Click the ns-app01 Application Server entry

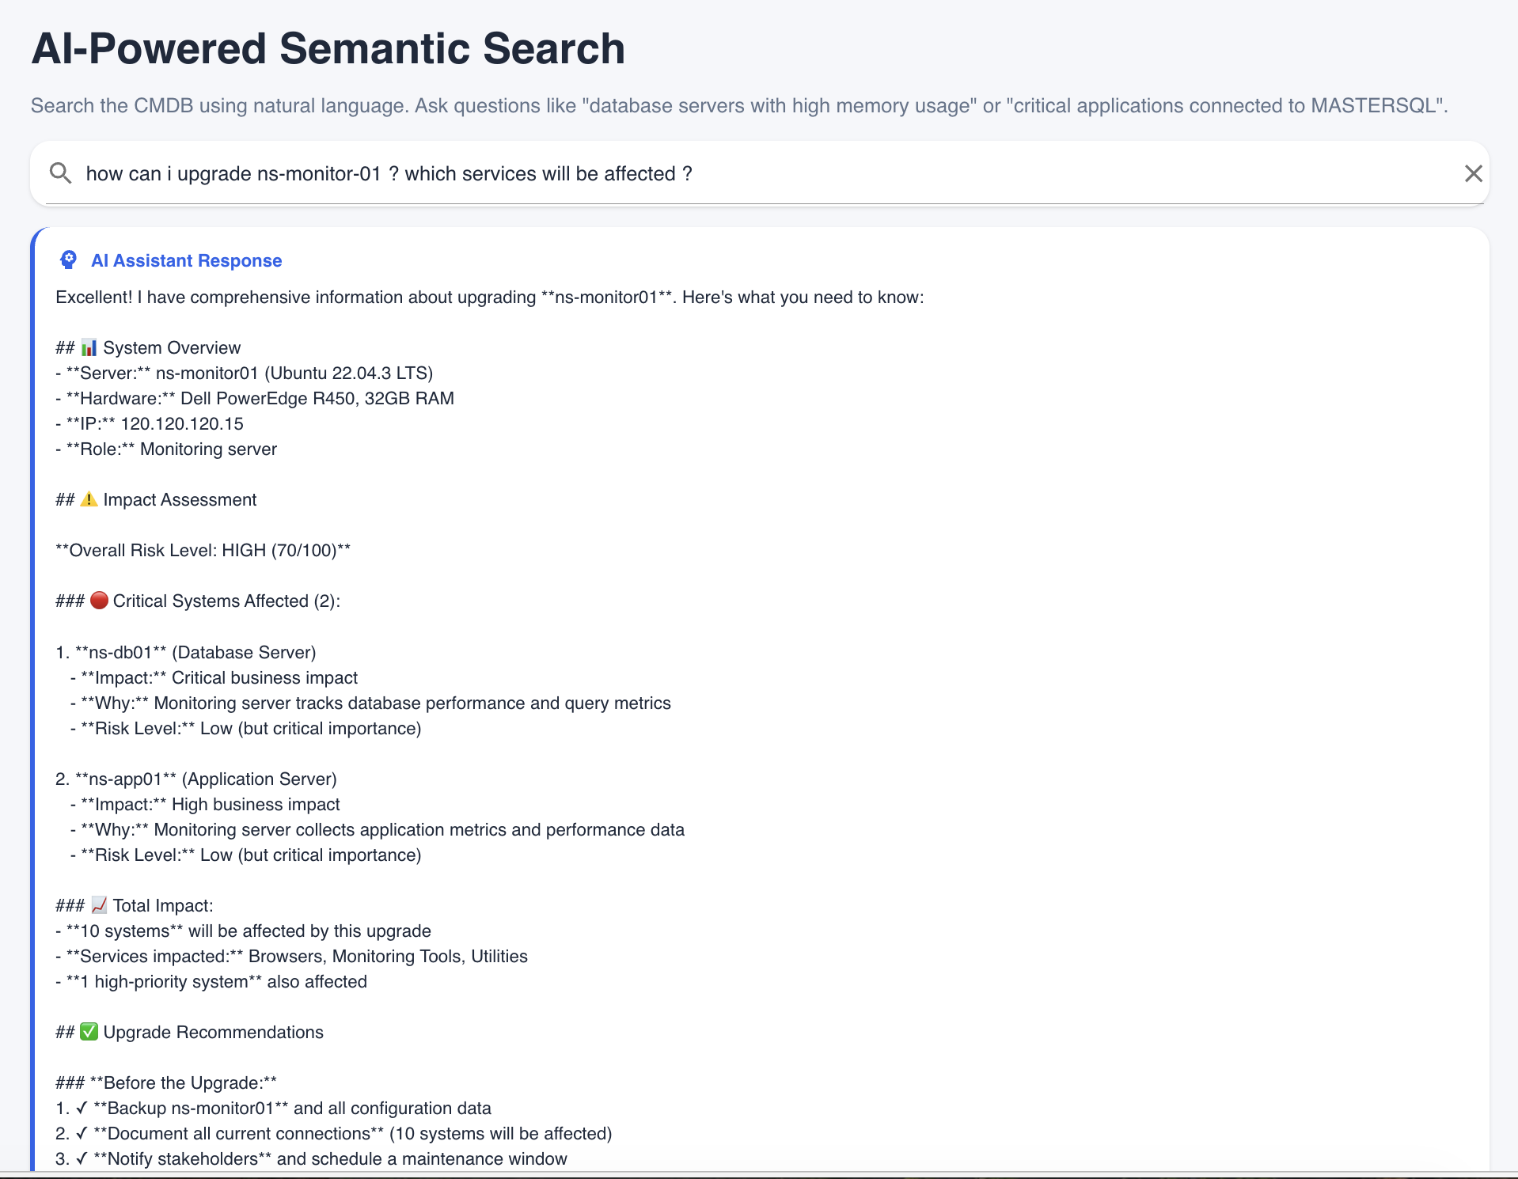click(x=196, y=779)
